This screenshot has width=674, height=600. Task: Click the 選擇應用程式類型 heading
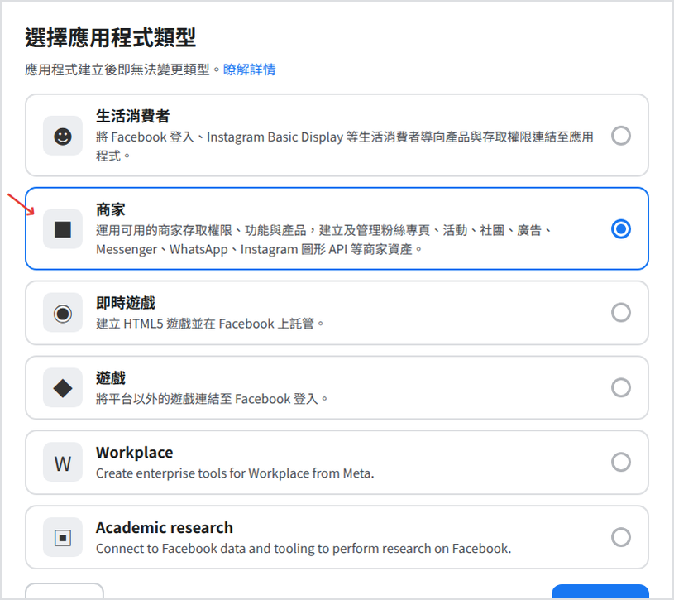coord(111,37)
